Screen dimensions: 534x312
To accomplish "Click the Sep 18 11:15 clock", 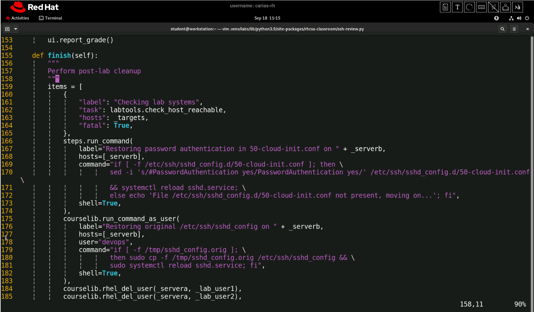I will [267, 18].
